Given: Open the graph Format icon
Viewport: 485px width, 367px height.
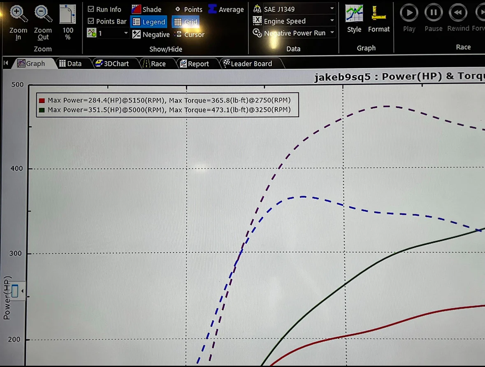Looking at the screenshot, I should coord(379,14).
